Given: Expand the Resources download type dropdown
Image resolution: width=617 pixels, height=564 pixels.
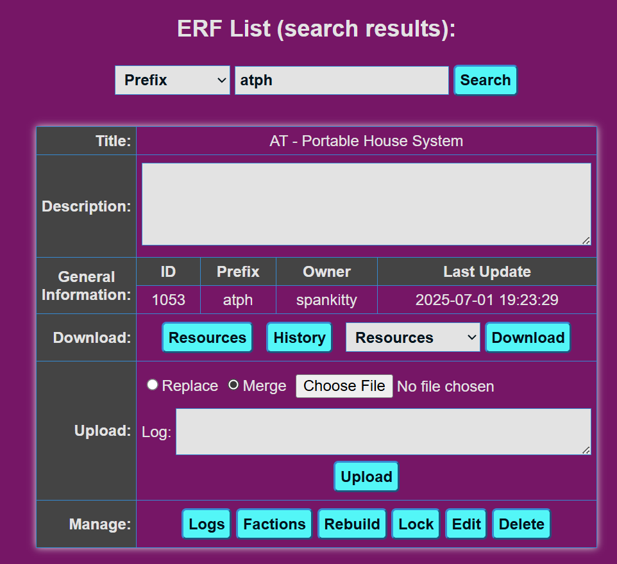Looking at the screenshot, I should coord(412,338).
